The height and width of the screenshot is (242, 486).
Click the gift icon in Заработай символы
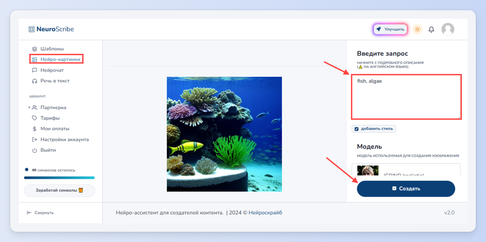[x=81, y=190]
